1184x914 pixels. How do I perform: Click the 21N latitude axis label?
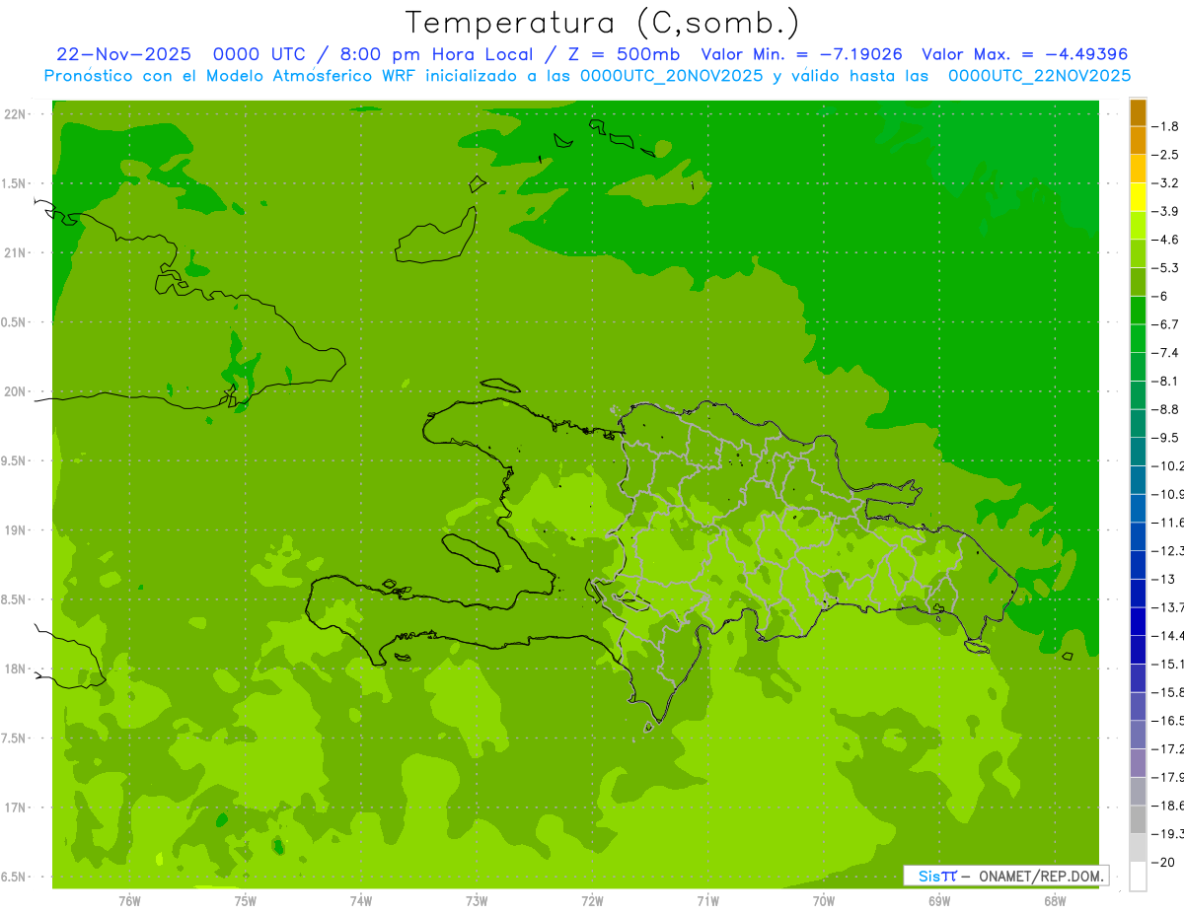[x=16, y=252]
